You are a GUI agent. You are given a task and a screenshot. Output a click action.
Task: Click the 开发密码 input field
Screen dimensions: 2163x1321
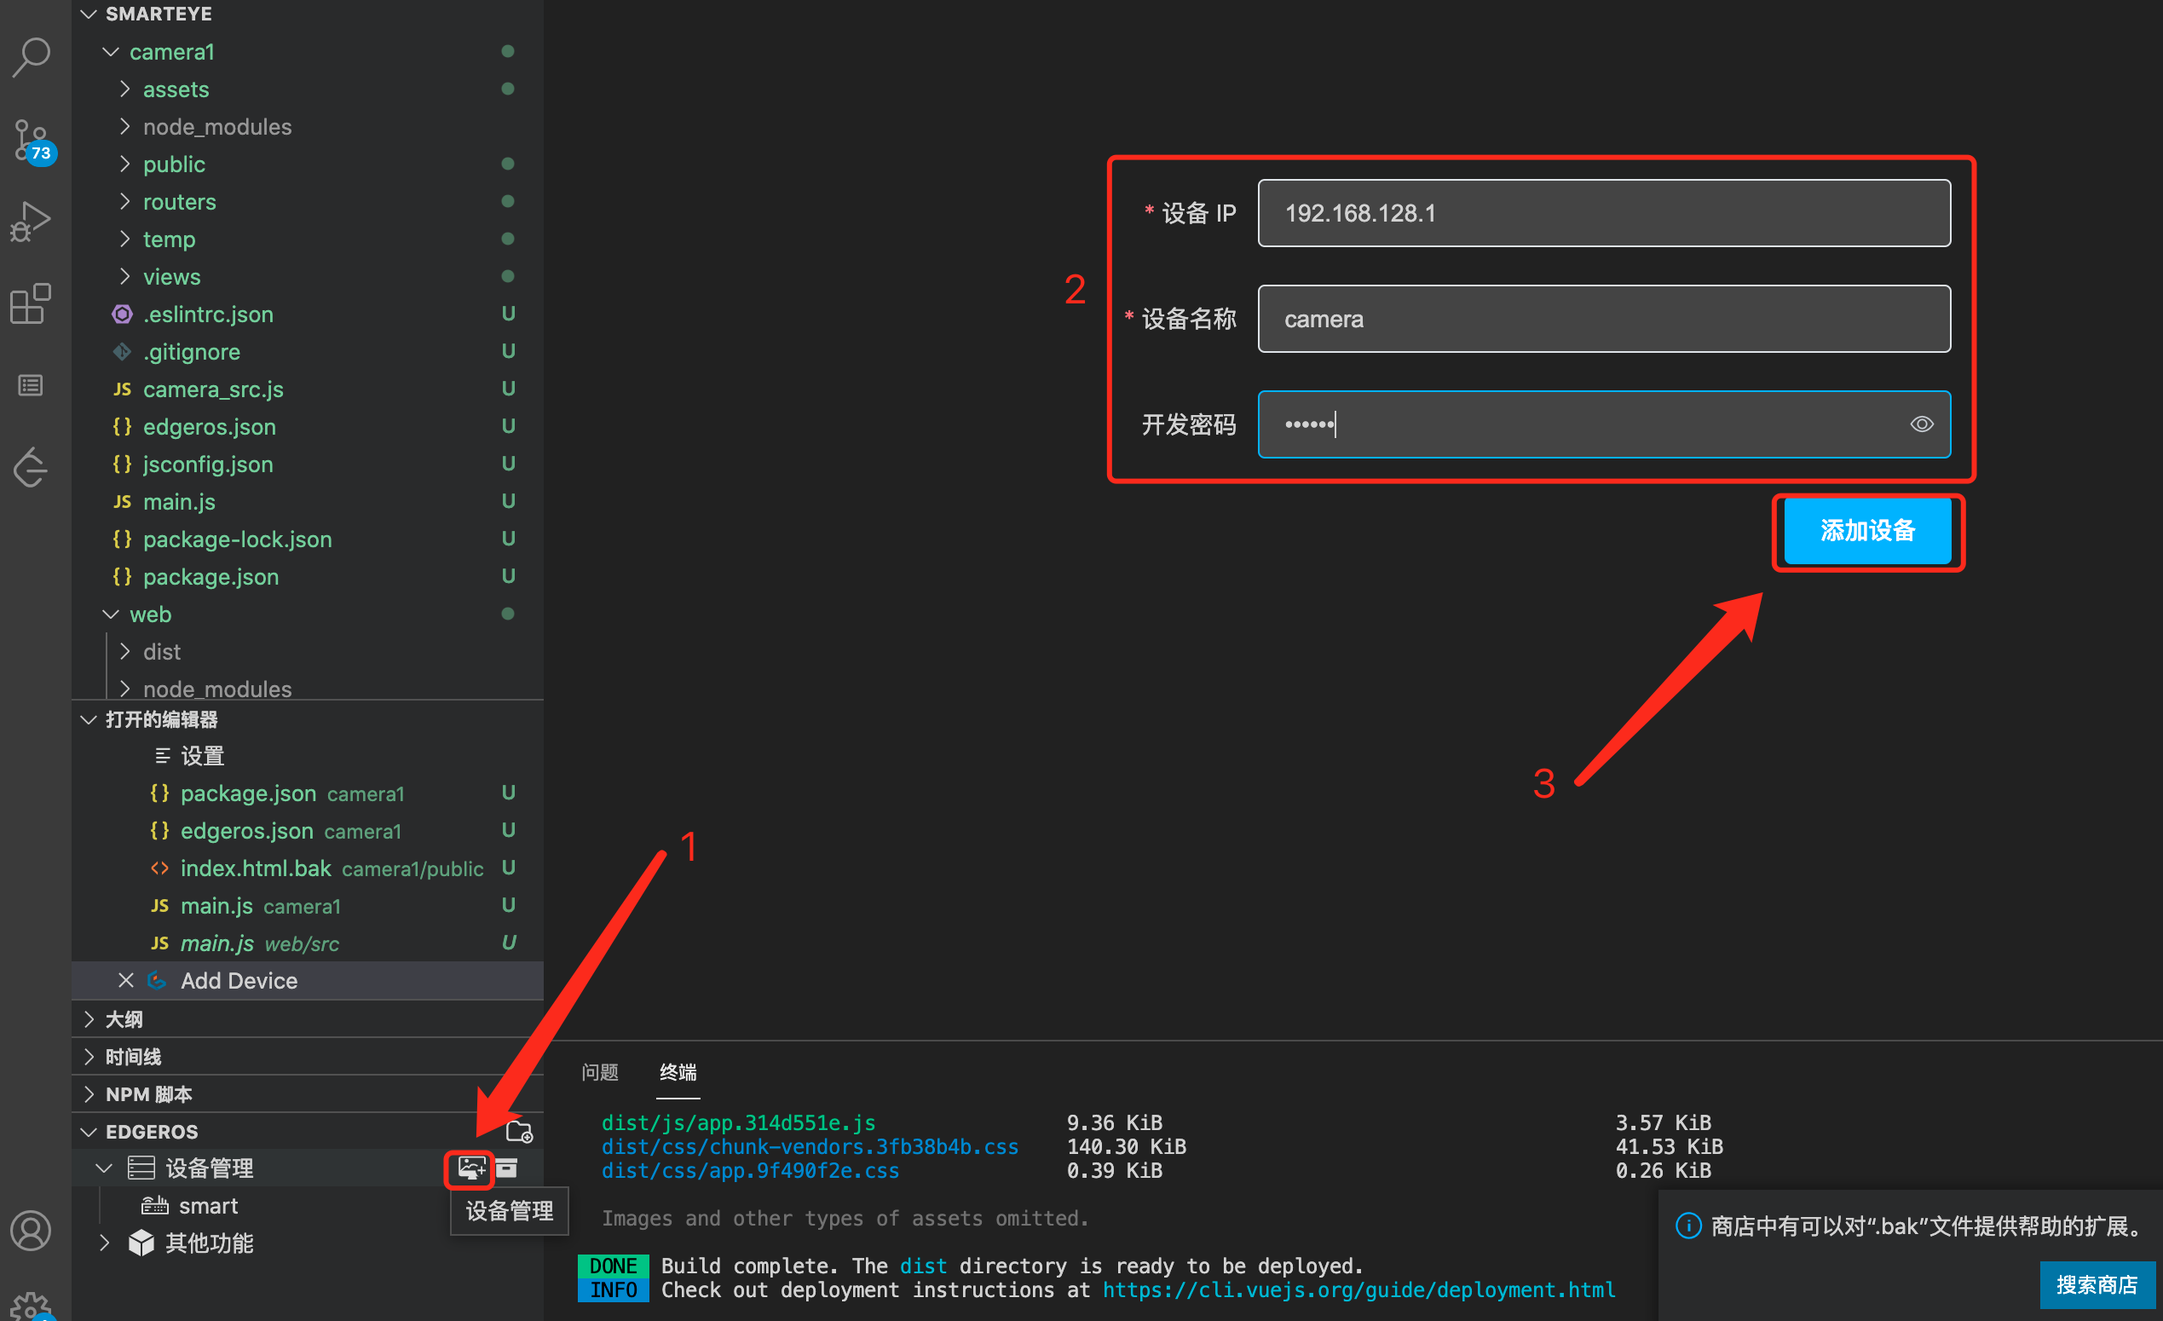[x=1604, y=424]
